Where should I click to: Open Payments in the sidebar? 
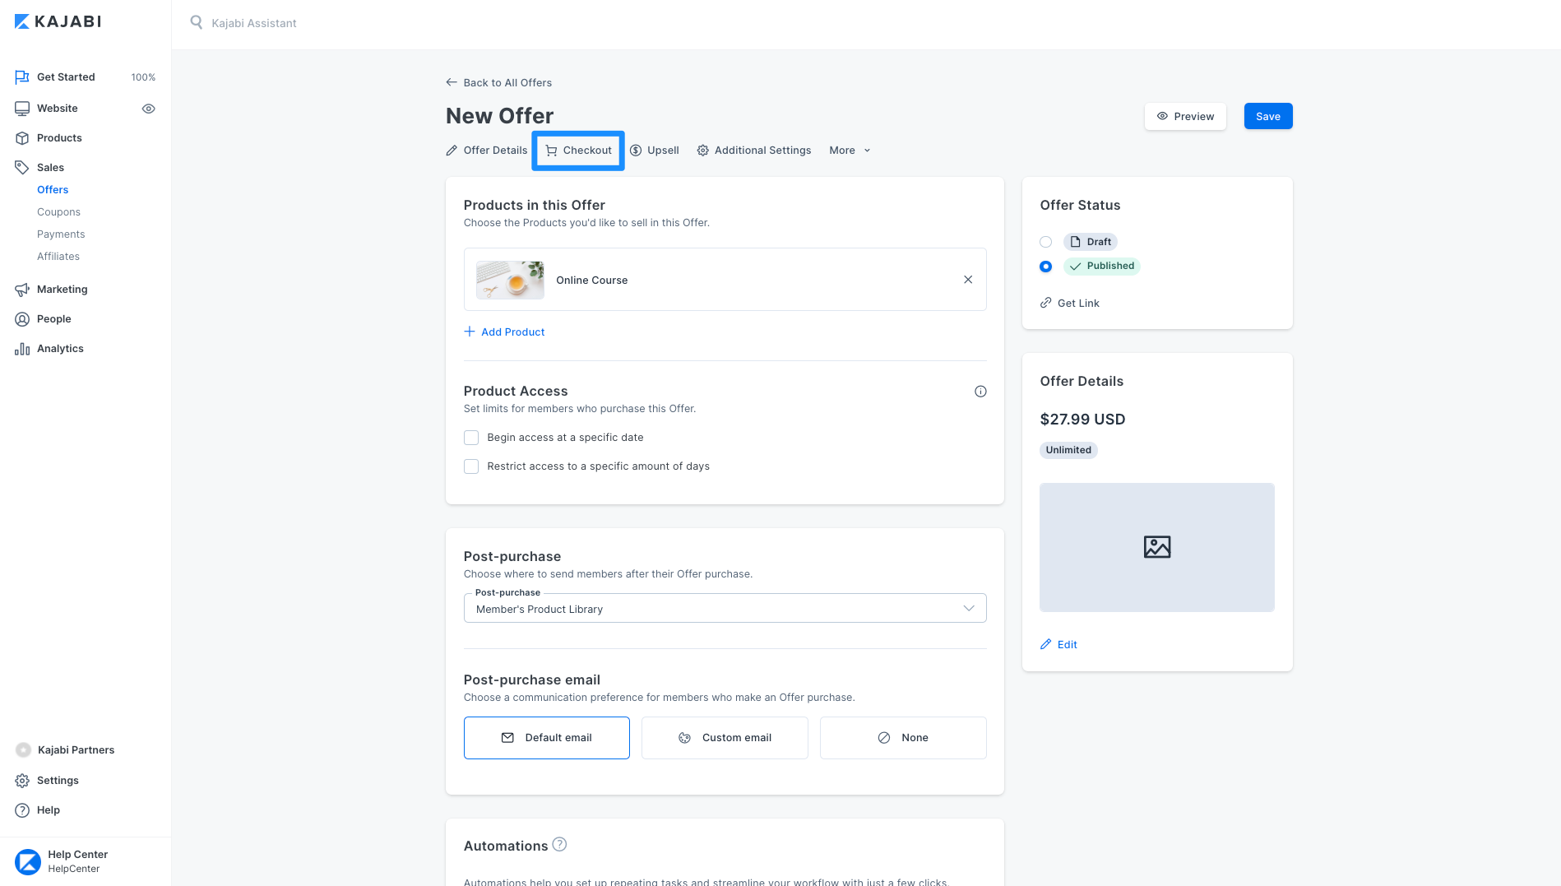pyautogui.click(x=61, y=234)
